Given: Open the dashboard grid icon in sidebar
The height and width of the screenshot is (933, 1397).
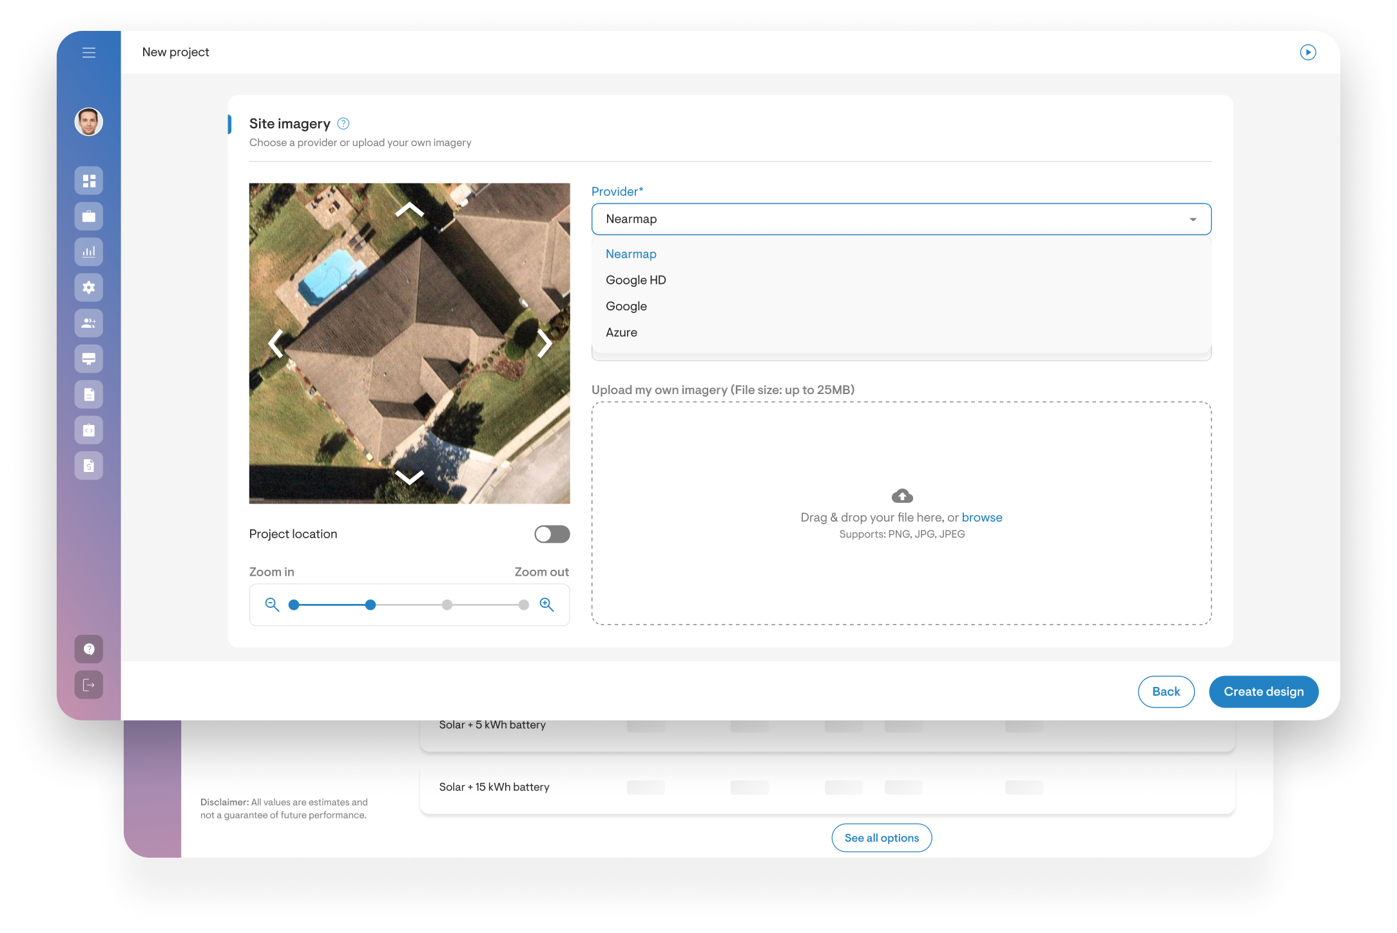Looking at the screenshot, I should coord(89,181).
